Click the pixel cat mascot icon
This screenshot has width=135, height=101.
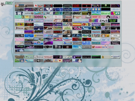tap(2, 4)
